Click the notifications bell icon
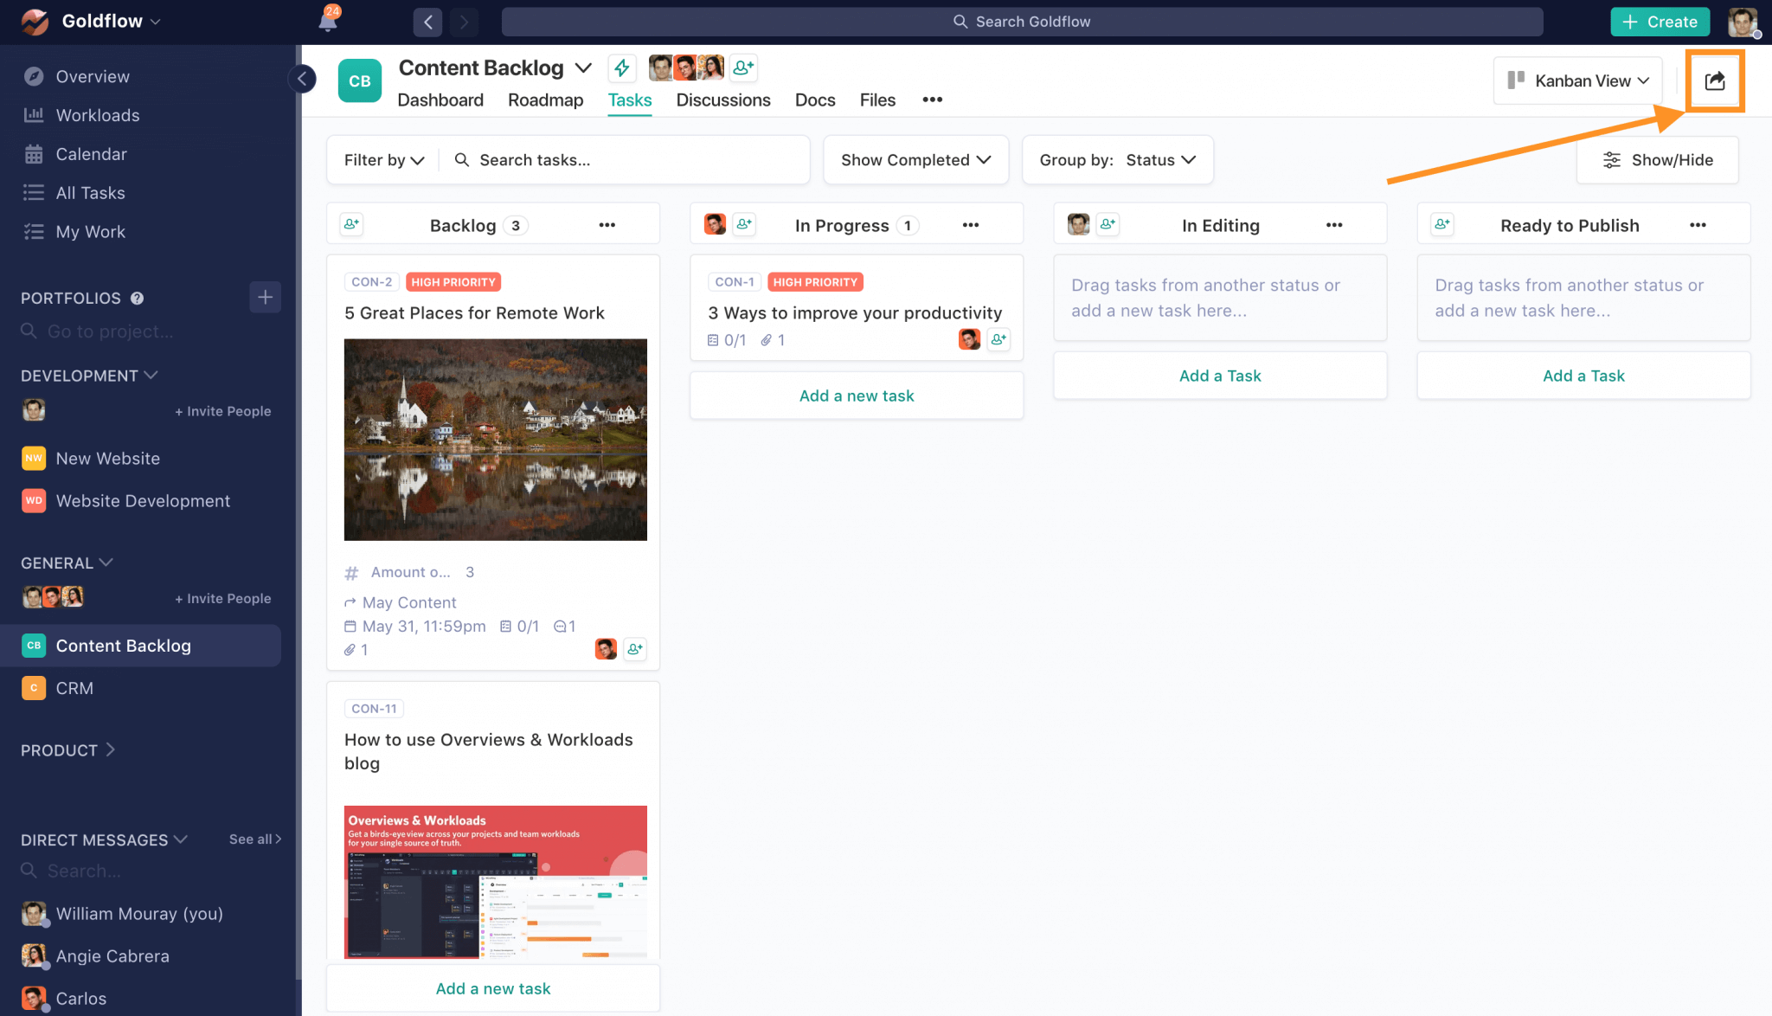The image size is (1772, 1016). [x=327, y=21]
